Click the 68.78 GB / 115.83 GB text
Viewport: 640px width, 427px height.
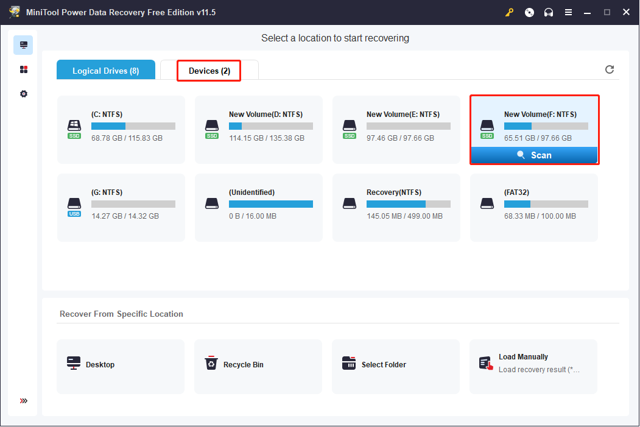(x=127, y=138)
